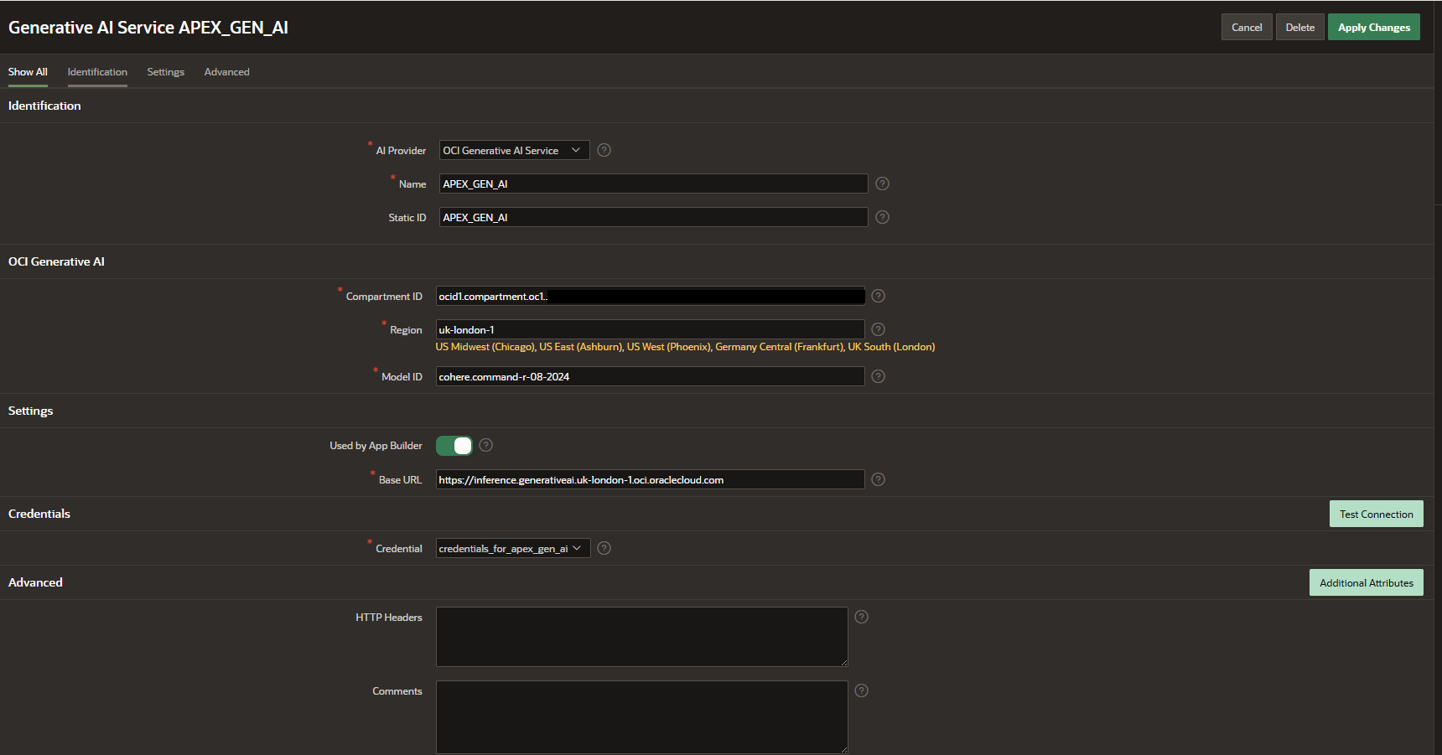Screen dimensions: 1442x755
Task: Switch to the Identification tab
Action: (97, 72)
